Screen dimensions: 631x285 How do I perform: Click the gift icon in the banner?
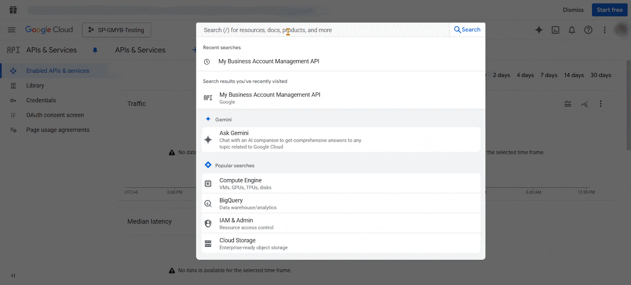[13, 10]
